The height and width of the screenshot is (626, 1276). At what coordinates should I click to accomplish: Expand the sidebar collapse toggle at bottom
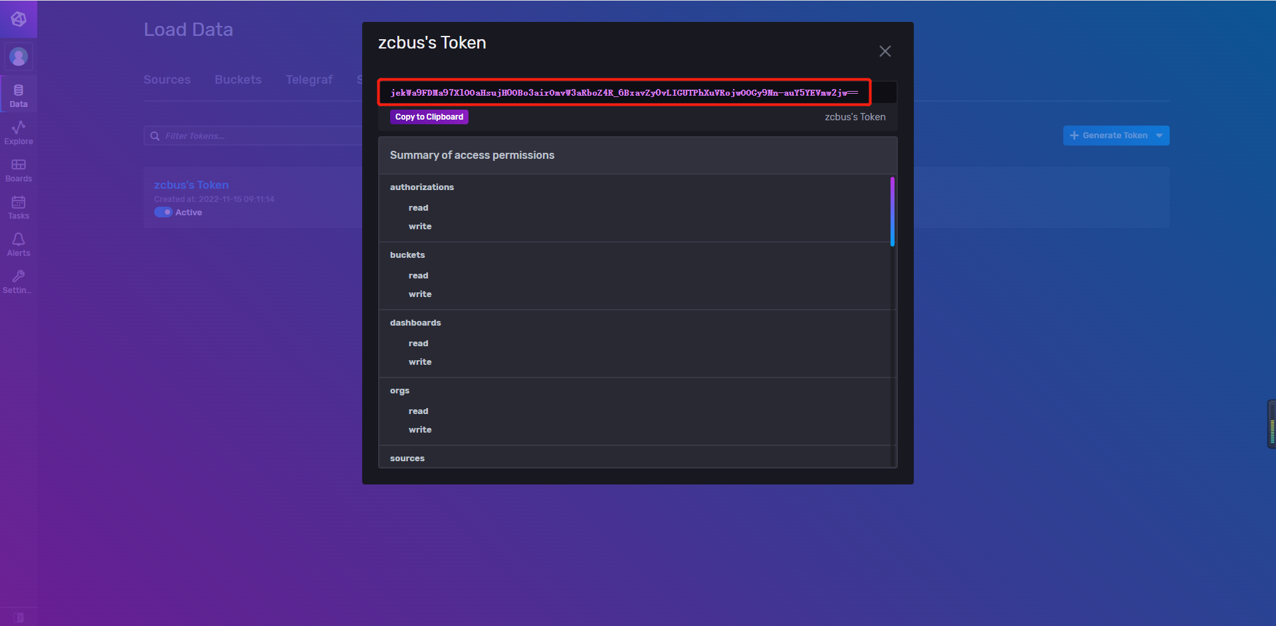click(x=19, y=617)
